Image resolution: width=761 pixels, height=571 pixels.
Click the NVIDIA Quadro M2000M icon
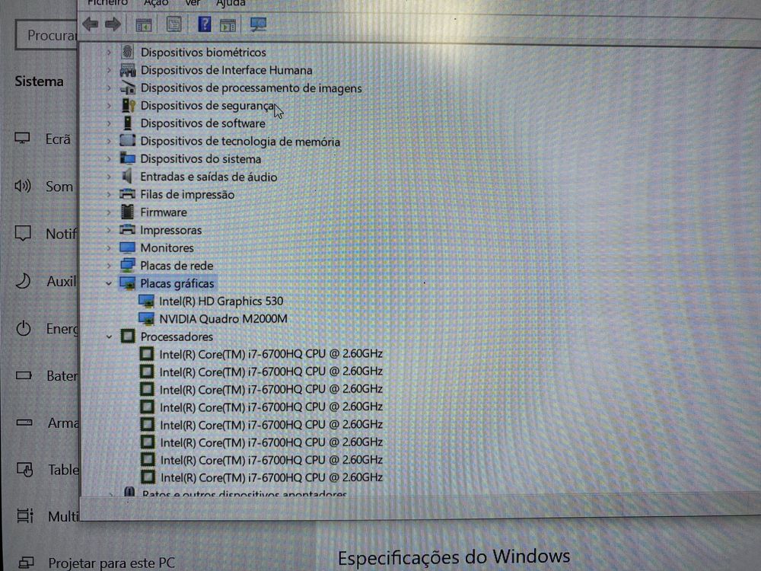(x=146, y=318)
